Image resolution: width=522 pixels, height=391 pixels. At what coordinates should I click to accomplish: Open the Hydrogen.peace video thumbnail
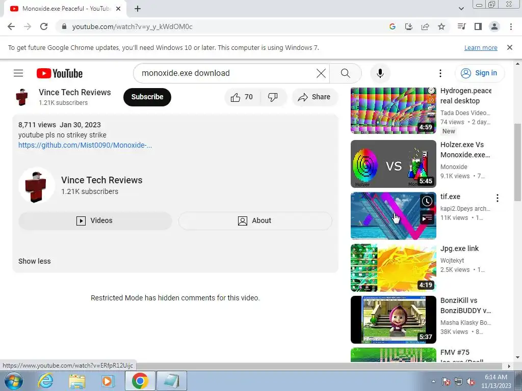pos(393,110)
